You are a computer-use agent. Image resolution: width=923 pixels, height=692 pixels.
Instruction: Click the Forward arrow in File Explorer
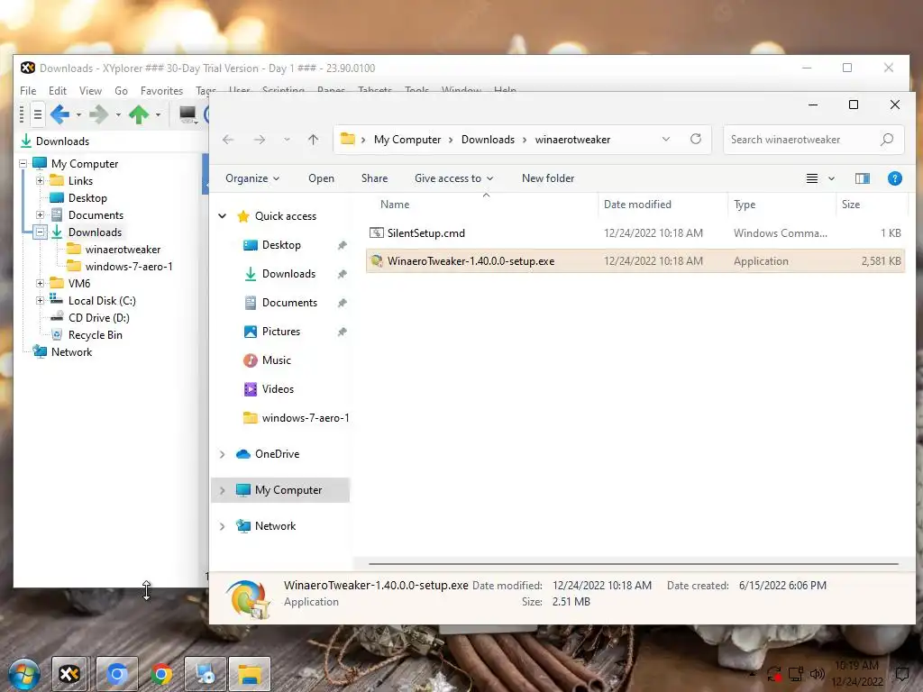coord(259,140)
